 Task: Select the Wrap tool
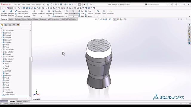pos(88,11)
